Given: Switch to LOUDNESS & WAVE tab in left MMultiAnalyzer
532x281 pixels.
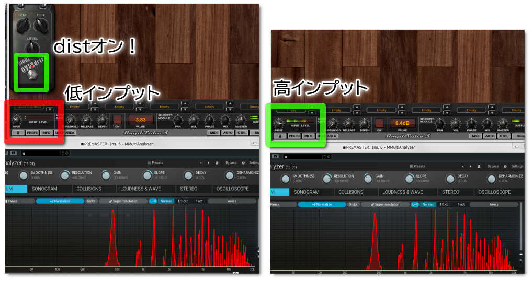Looking at the screenshot, I should click(x=145, y=189).
